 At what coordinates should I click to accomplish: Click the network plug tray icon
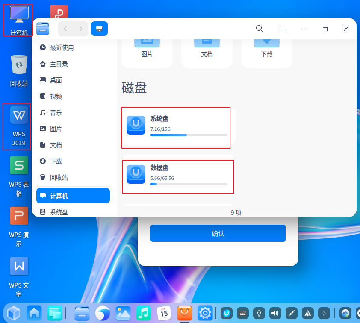(x=291, y=313)
